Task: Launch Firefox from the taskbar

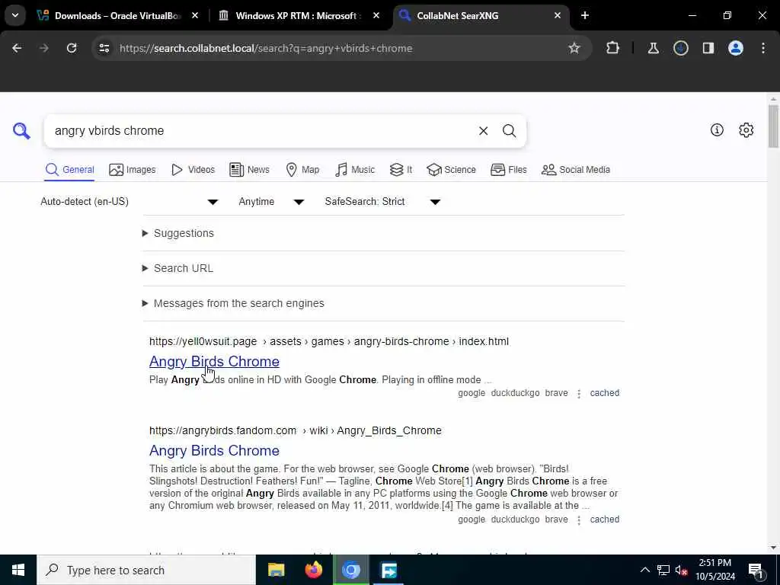Action: (313, 570)
